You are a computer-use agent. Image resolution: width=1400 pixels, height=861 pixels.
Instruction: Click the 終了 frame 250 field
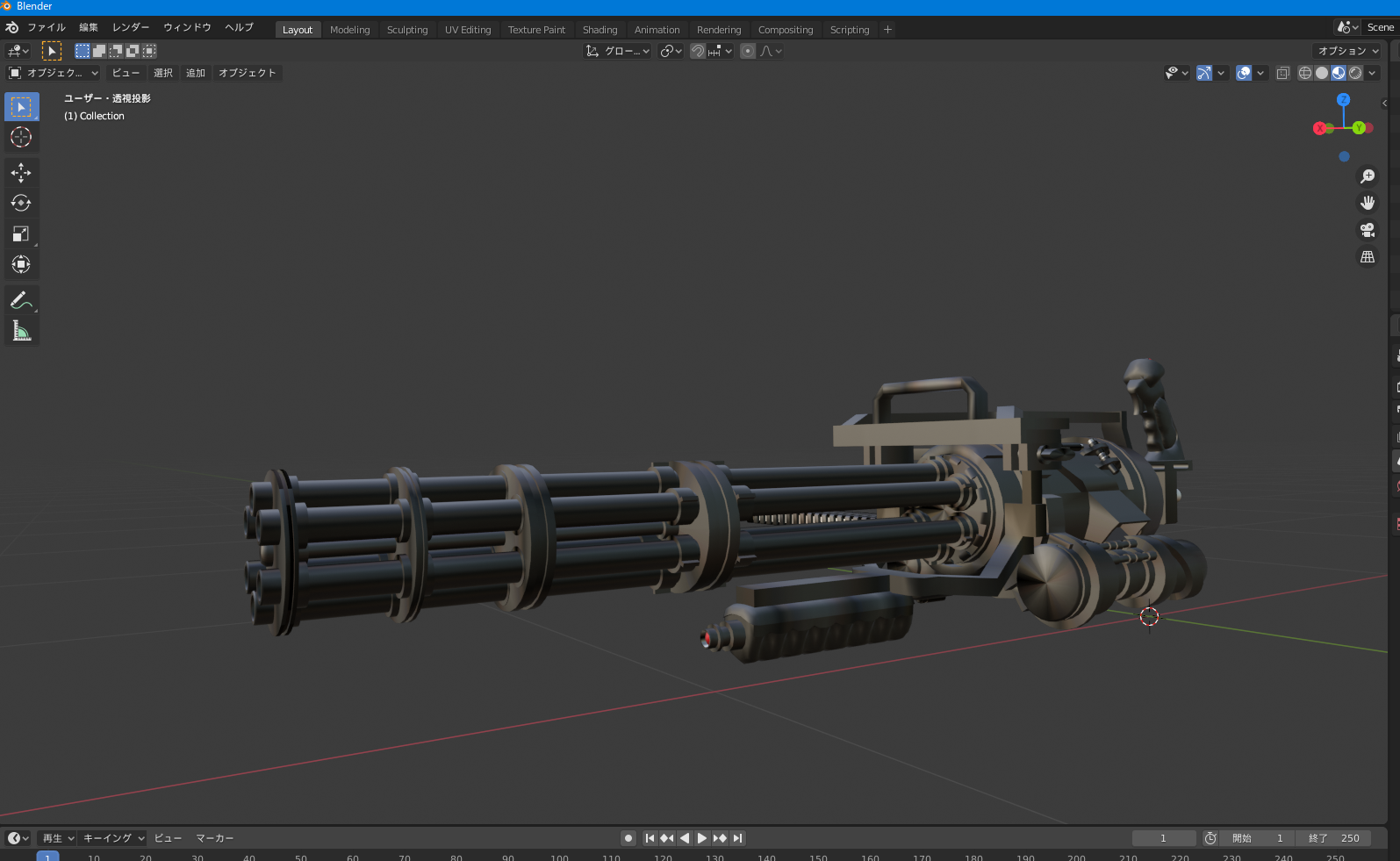coord(1334,838)
